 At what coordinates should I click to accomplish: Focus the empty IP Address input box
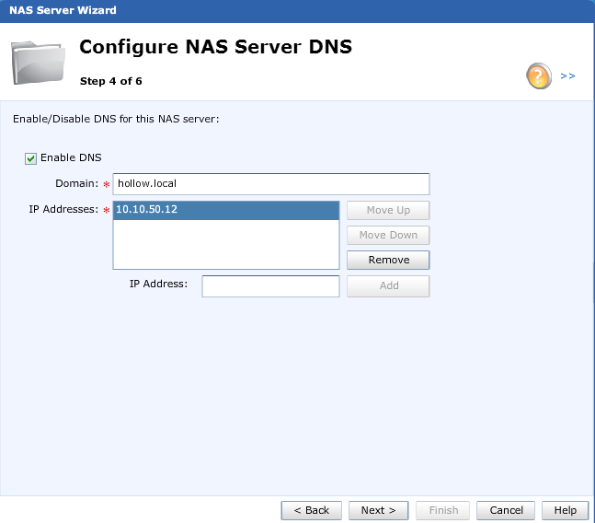270,285
